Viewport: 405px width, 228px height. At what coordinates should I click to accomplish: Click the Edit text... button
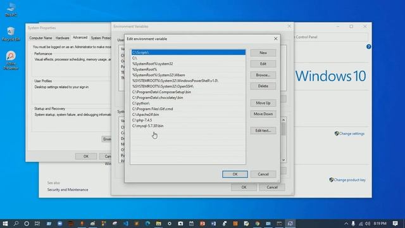263,130
